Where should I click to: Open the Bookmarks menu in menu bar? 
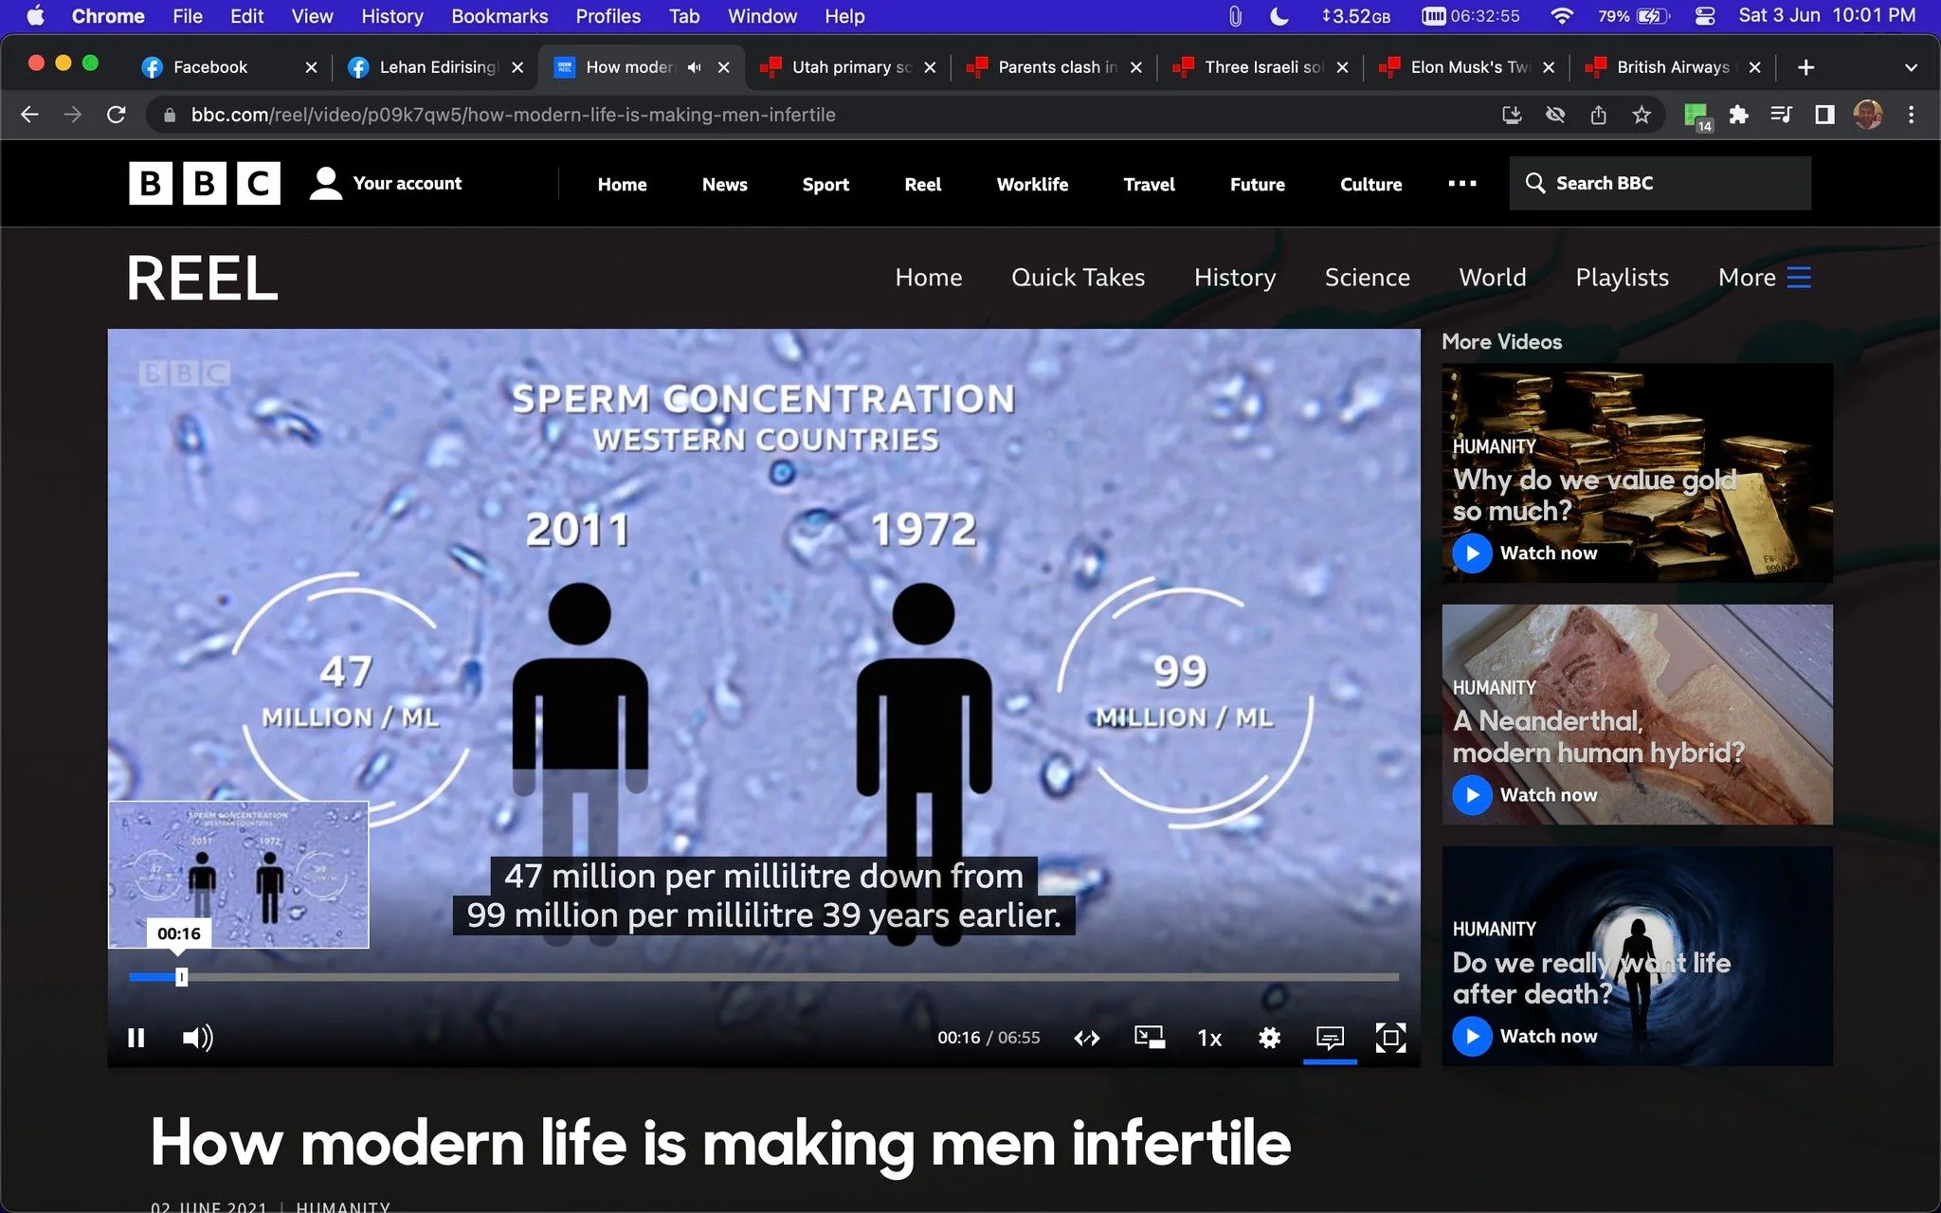coord(499,16)
